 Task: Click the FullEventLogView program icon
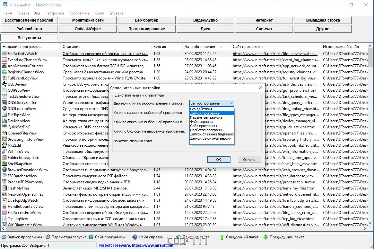click(4, 78)
